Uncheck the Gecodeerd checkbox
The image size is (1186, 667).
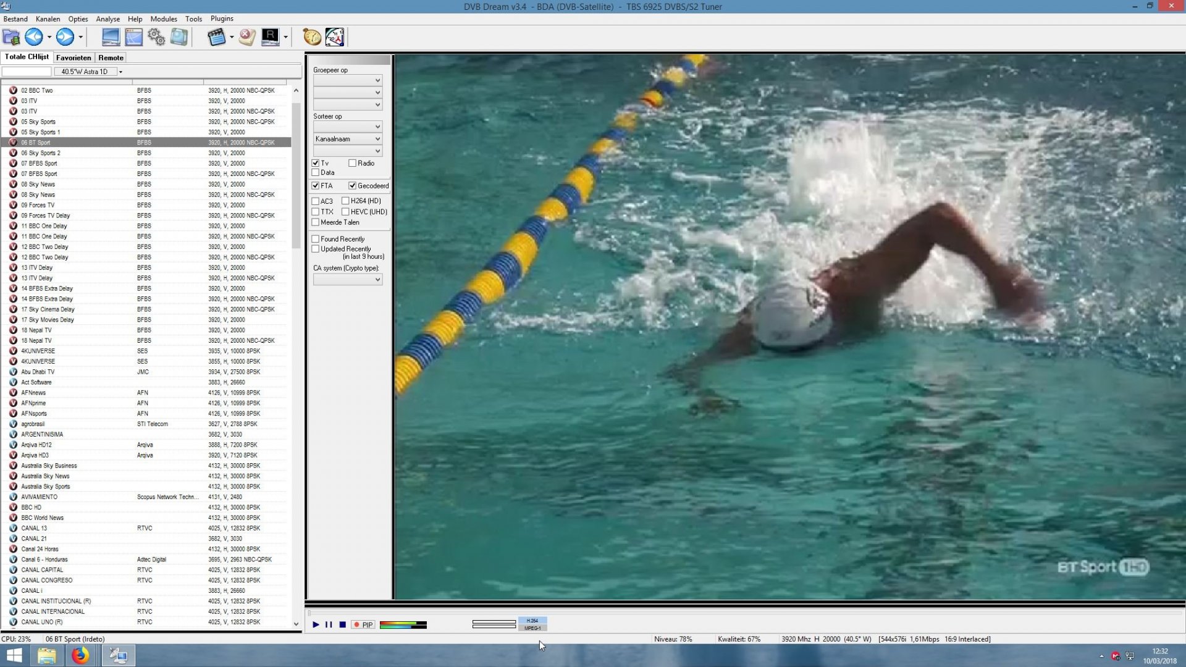coord(352,186)
